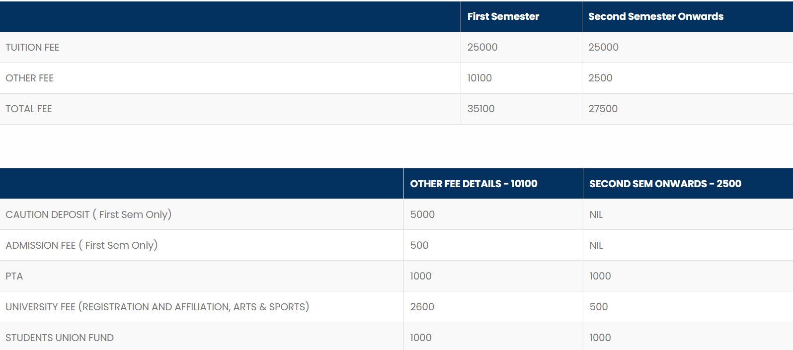Click the 2600 university fee amount

point(422,307)
